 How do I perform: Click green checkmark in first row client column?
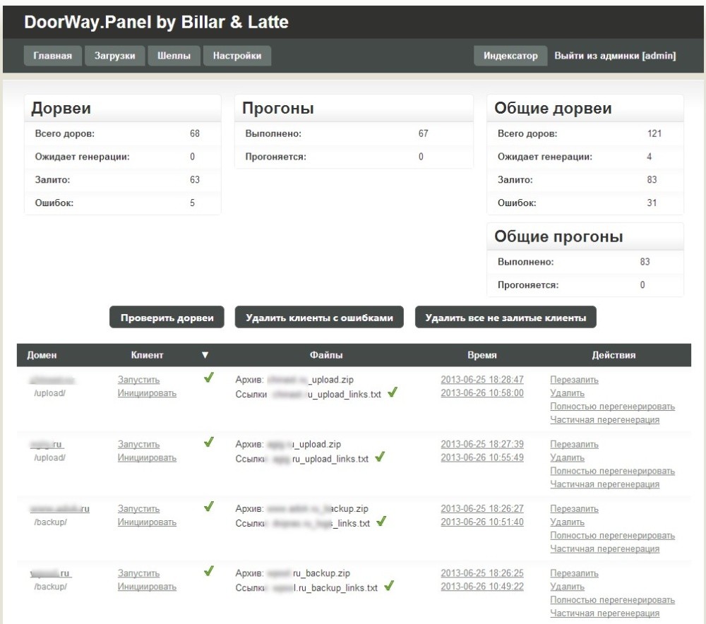(208, 378)
